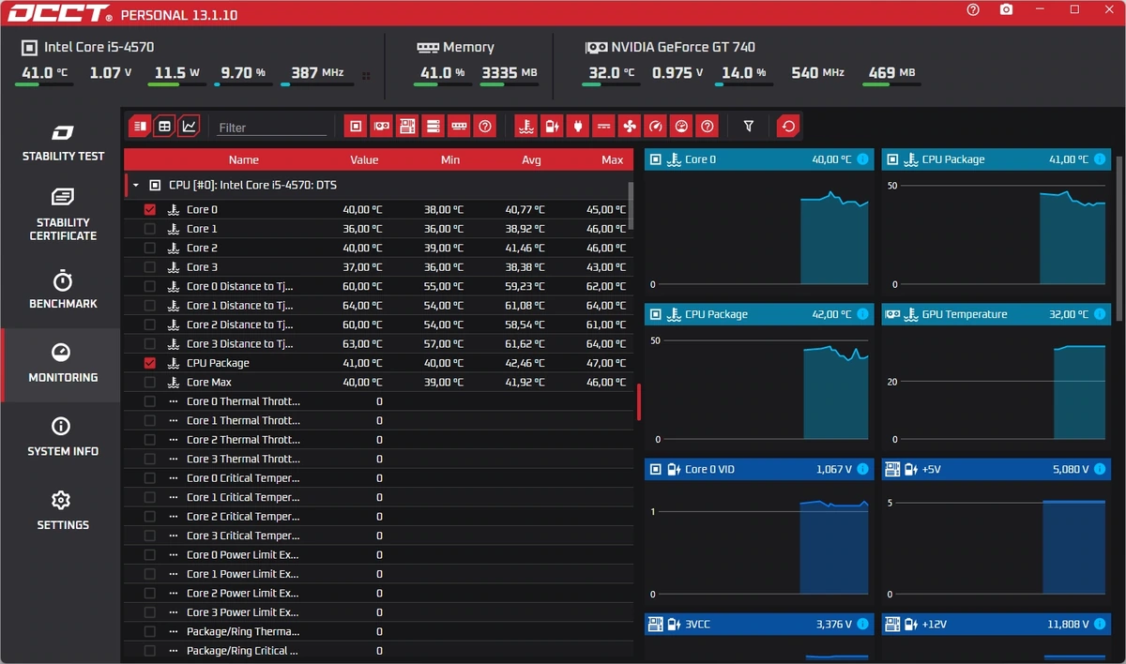1126x664 pixels.
Task: Switch to graph-only view icon
Action: (190, 126)
